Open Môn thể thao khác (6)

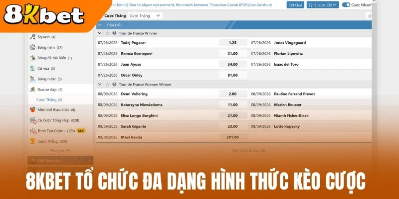point(60,110)
